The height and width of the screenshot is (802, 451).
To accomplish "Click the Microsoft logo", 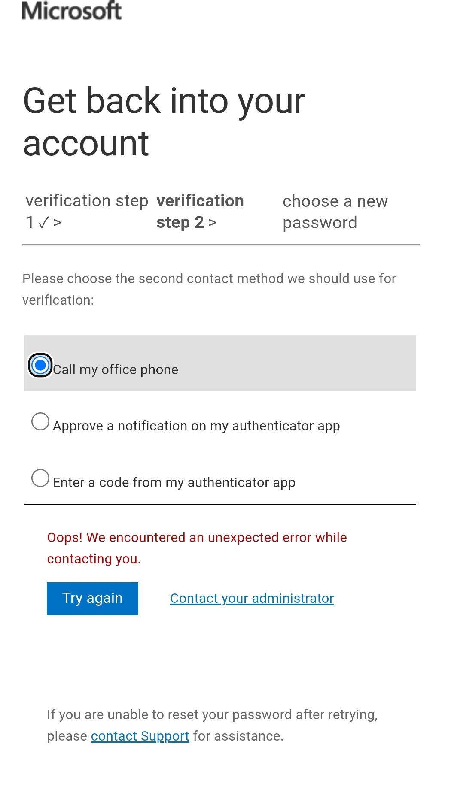I will [x=71, y=12].
